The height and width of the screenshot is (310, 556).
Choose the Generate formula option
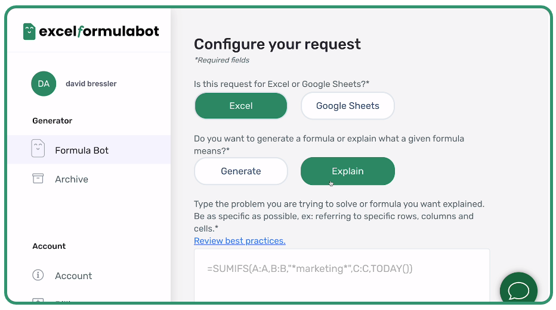[x=241, y=171]
